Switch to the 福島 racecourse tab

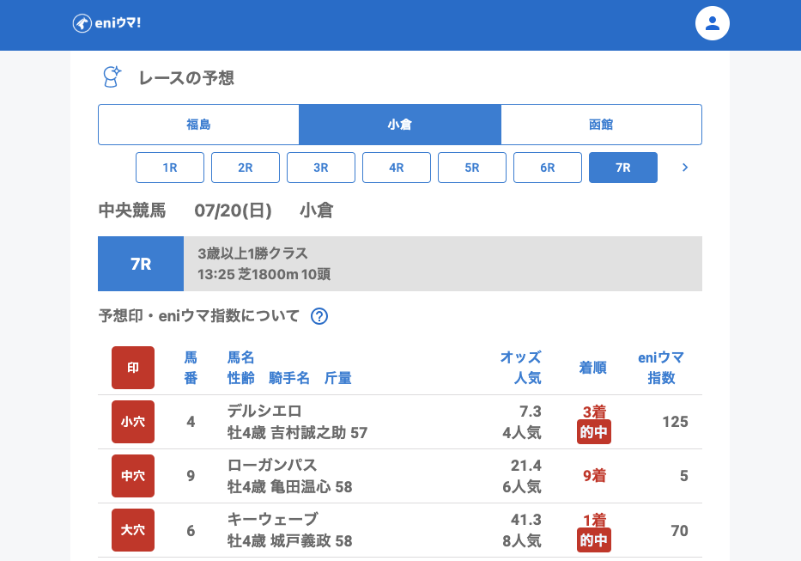(198, 125)
